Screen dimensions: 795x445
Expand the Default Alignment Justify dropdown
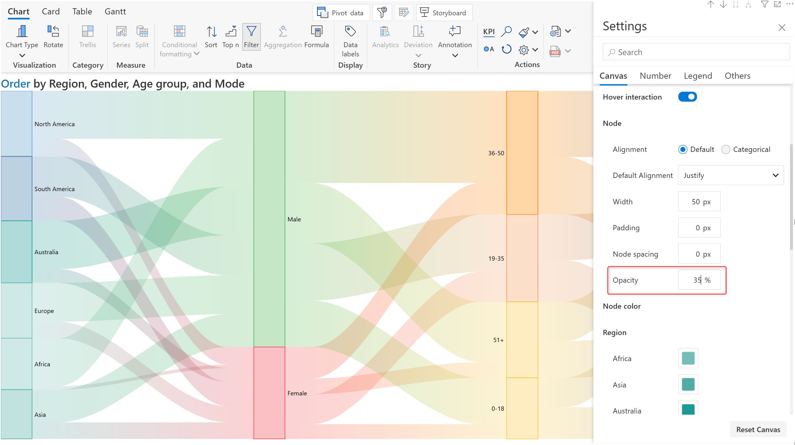(731, 175)
